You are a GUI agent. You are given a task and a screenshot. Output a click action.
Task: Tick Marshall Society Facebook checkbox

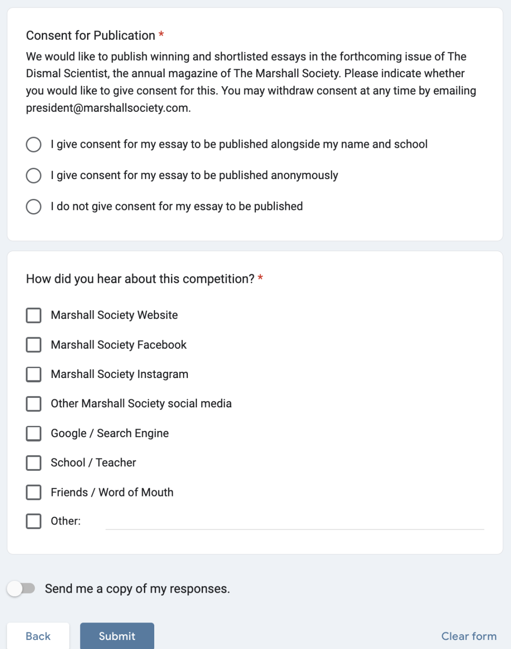(34, 345)
